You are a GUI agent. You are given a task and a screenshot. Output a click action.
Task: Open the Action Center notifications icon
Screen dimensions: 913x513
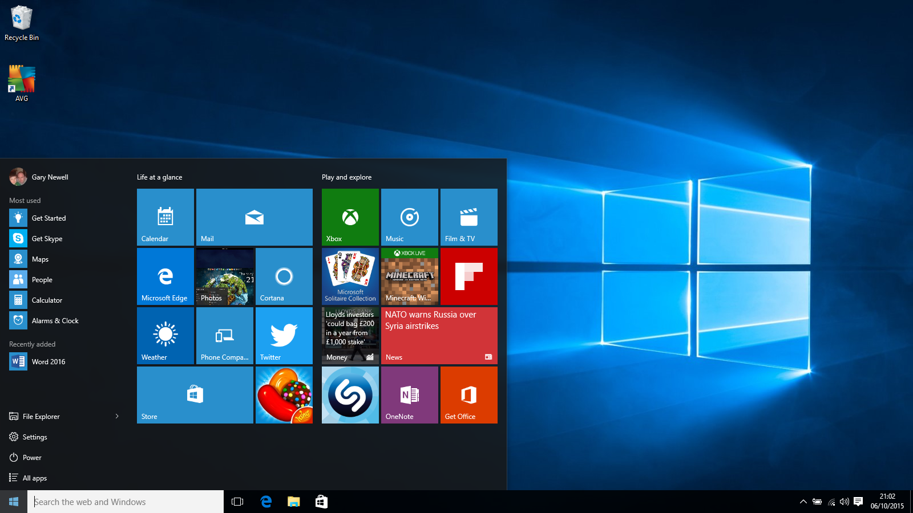pos(858,502)
